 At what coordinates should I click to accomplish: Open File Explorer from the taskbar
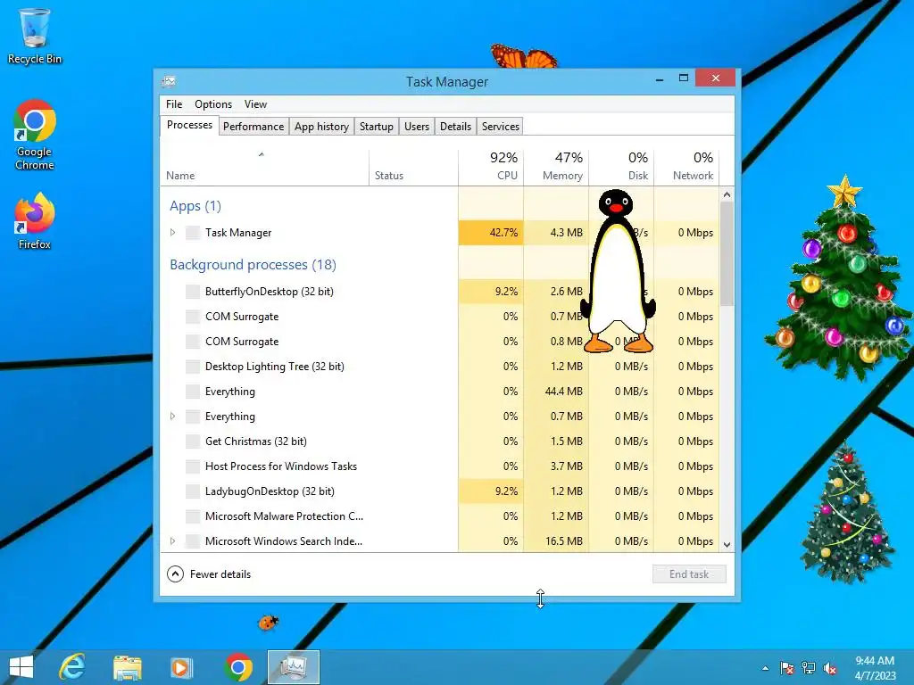[128, 667]
